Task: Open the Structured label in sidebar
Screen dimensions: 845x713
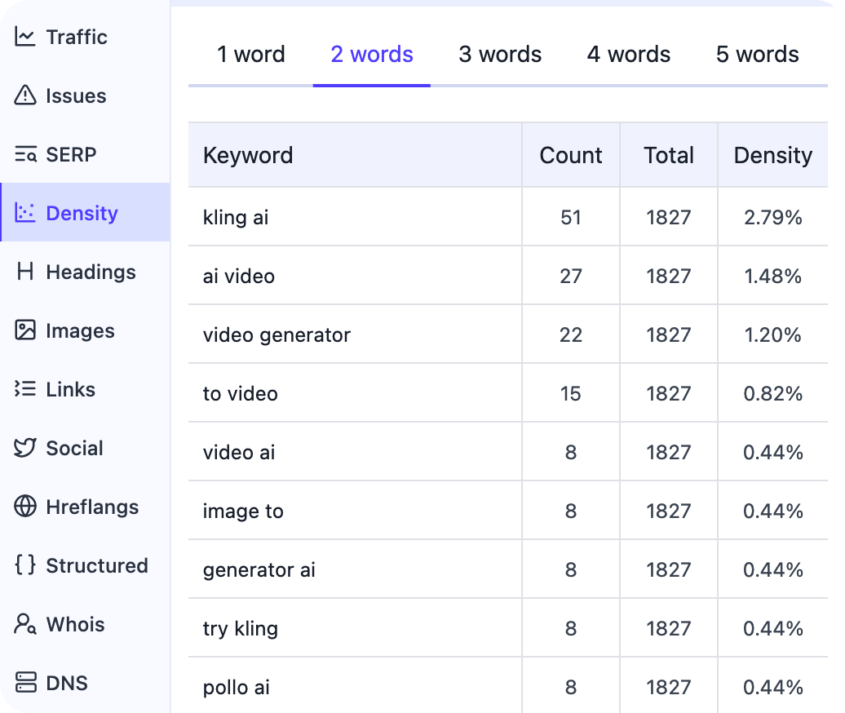Action: (x=97, y=566)
